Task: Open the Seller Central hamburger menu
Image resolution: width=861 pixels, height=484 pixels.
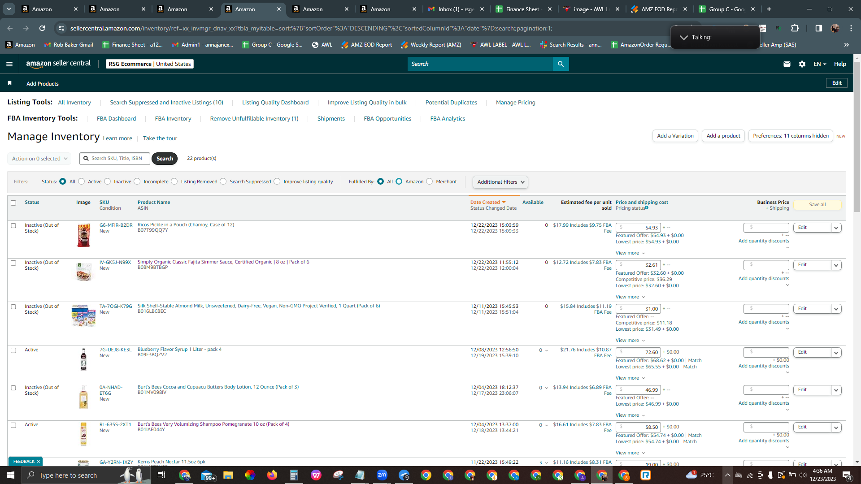Action: click(9, 64)
